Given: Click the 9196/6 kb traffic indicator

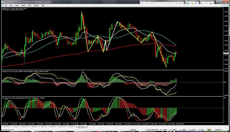Looking at the screenshot, I should pos(219,130).
